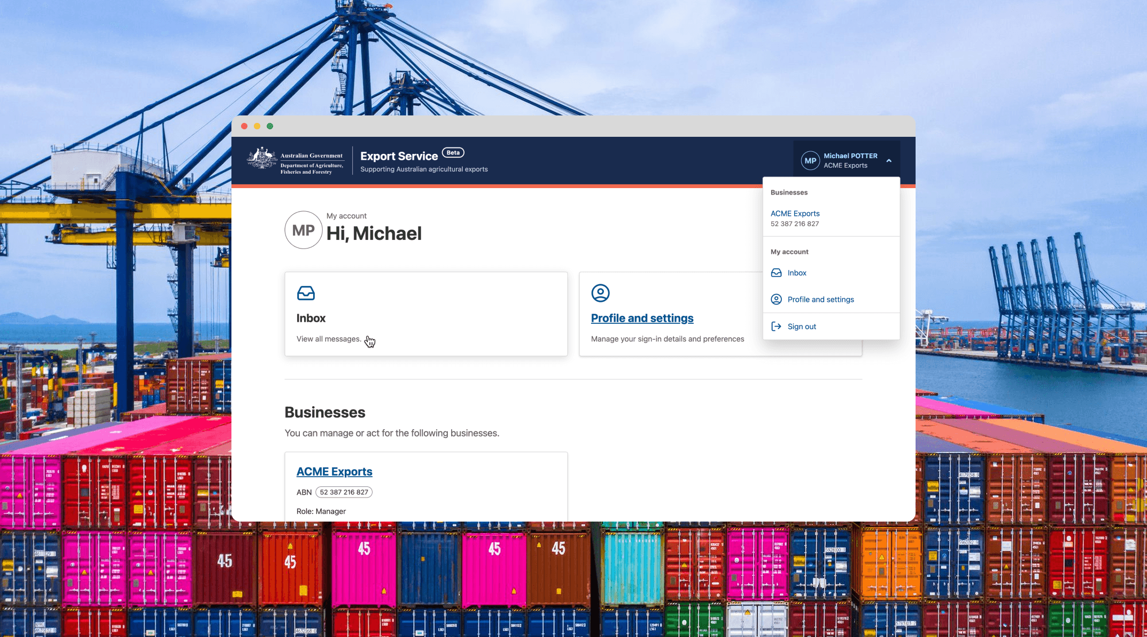Collapse the account menu chevron
Image resolution: width=1147 pixels, height=637 pixels.
889,161
